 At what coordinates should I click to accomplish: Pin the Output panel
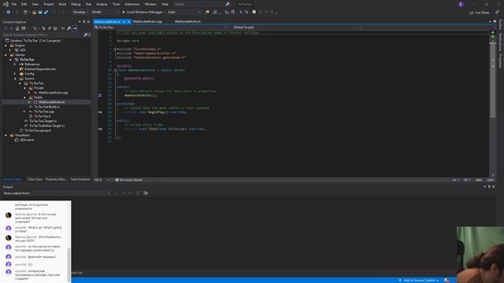click(x=489, y=186)
